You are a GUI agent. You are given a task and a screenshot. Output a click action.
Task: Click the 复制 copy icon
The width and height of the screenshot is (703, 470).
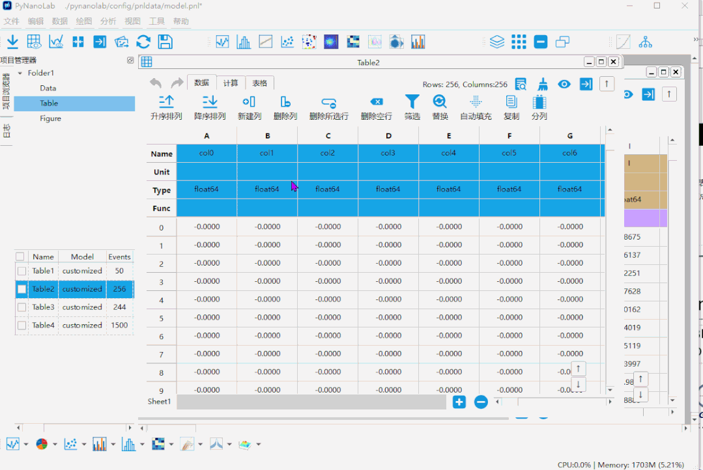[x=511, y=102]
